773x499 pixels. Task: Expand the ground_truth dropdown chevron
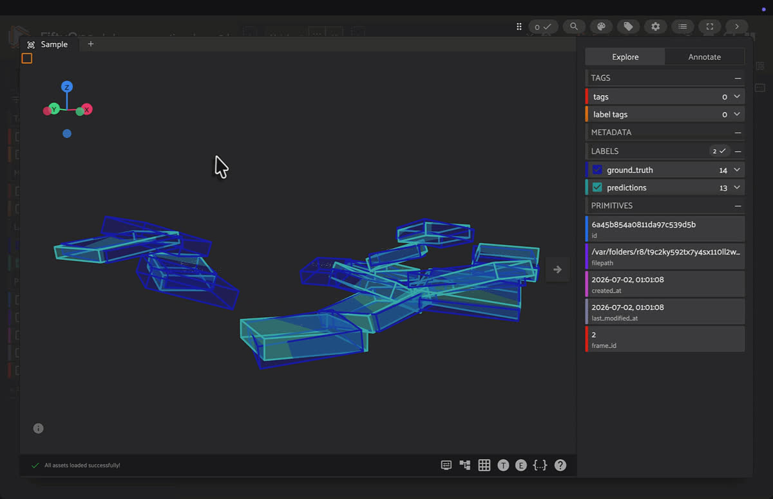tap(738, 170)
